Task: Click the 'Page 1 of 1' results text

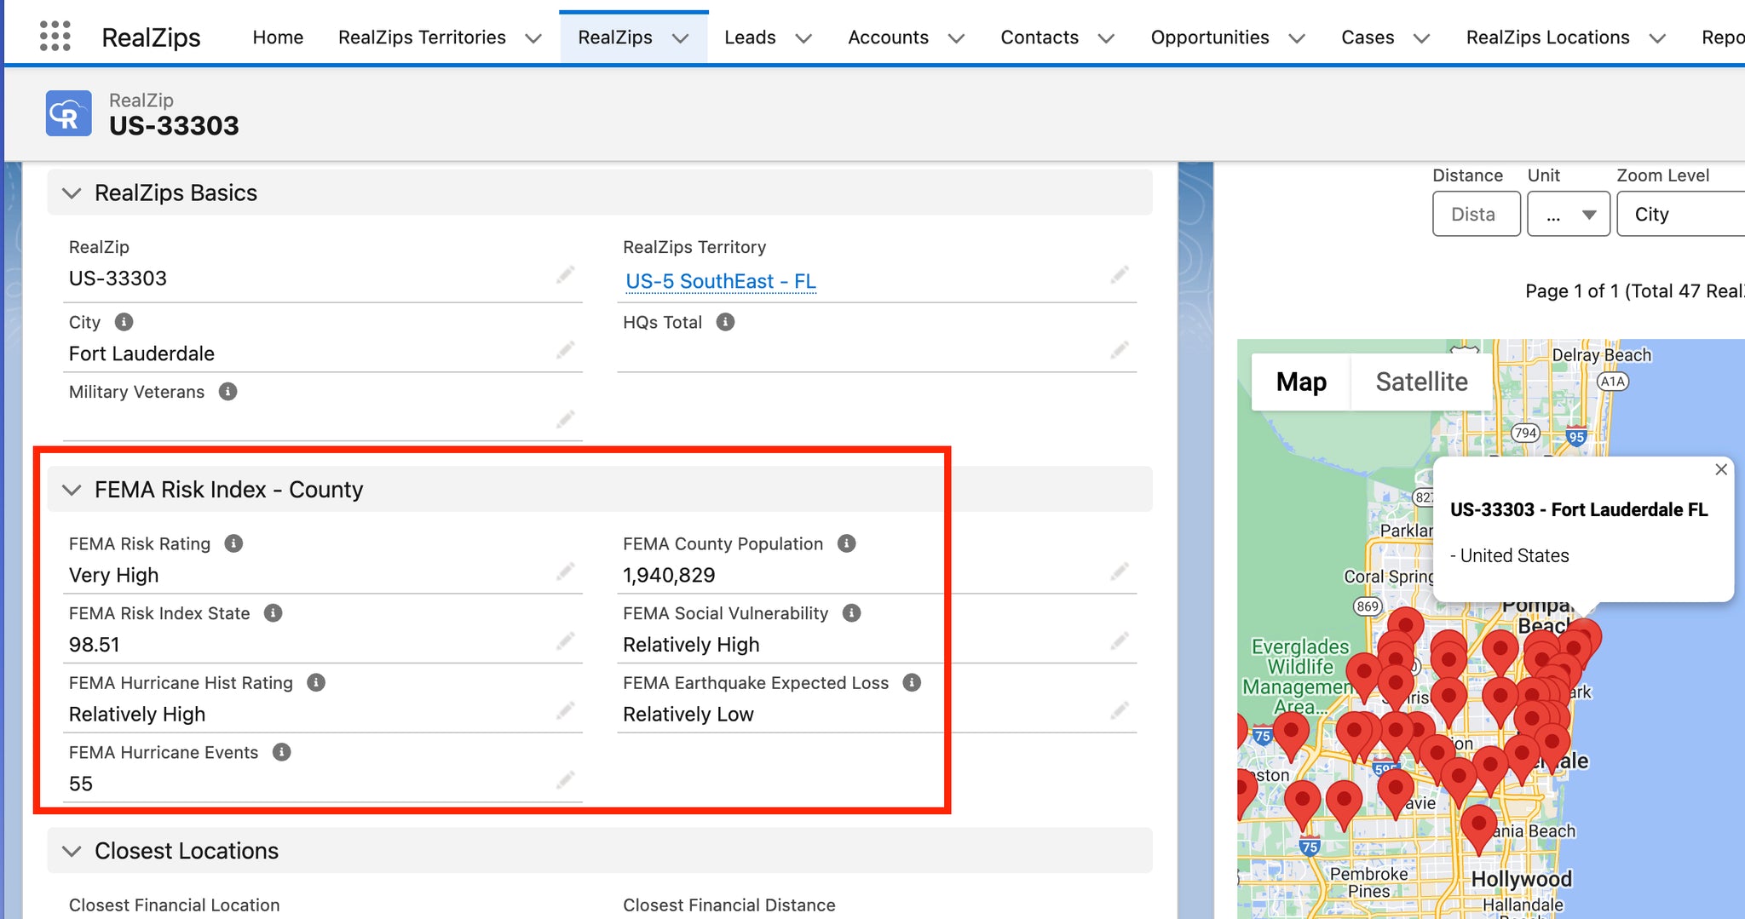Action: click(x=1572, y=291)
